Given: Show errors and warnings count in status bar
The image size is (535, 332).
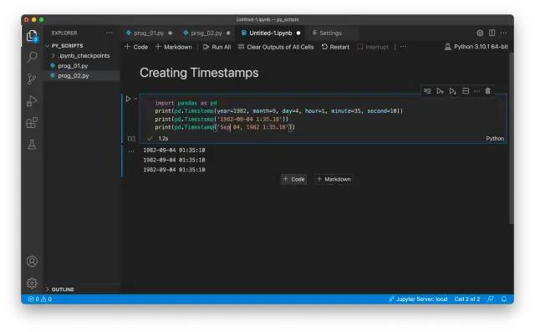Looking at the screenshot, I should coord(40,299).
